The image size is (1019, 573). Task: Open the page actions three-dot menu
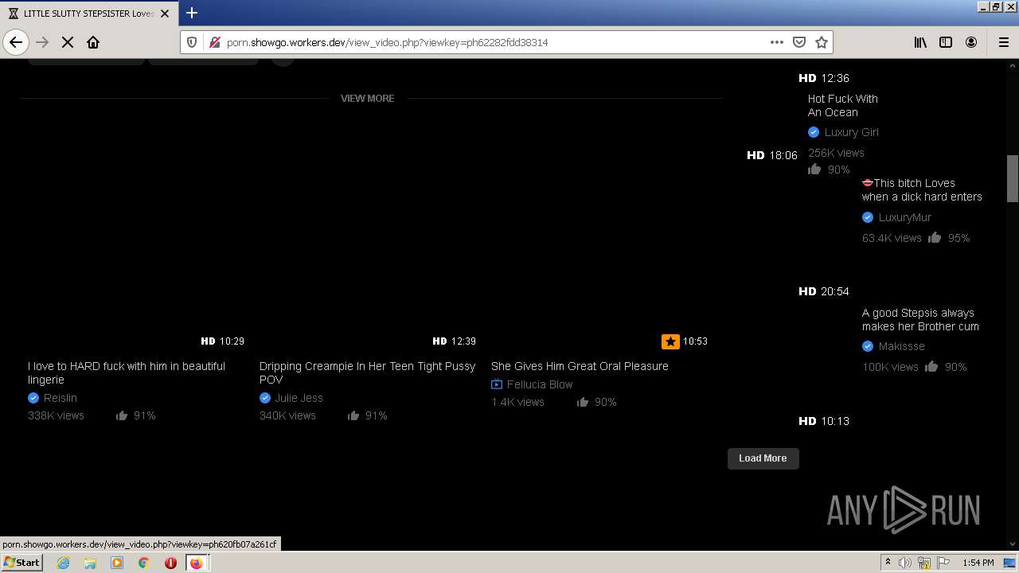tap(777, 42)
